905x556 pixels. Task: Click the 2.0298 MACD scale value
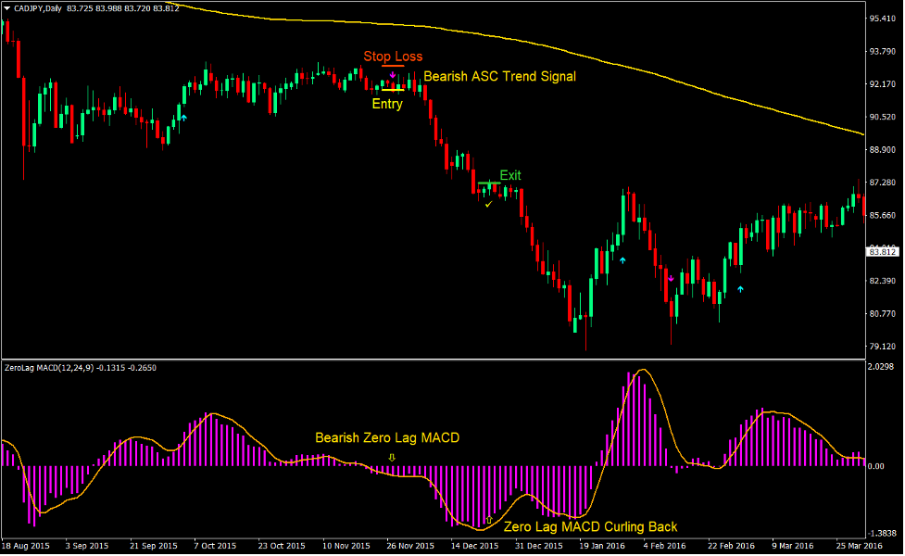point(882,367)
